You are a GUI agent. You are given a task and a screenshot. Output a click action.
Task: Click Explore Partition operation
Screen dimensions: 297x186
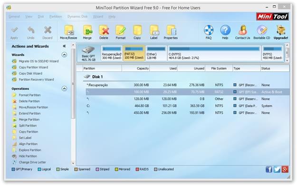tap(30, 150)
